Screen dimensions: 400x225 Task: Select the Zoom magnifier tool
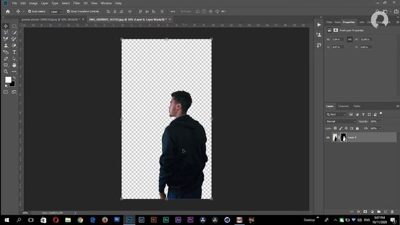click(6, 72)
